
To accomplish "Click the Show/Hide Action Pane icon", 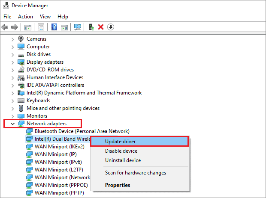I will coord(64,27).
